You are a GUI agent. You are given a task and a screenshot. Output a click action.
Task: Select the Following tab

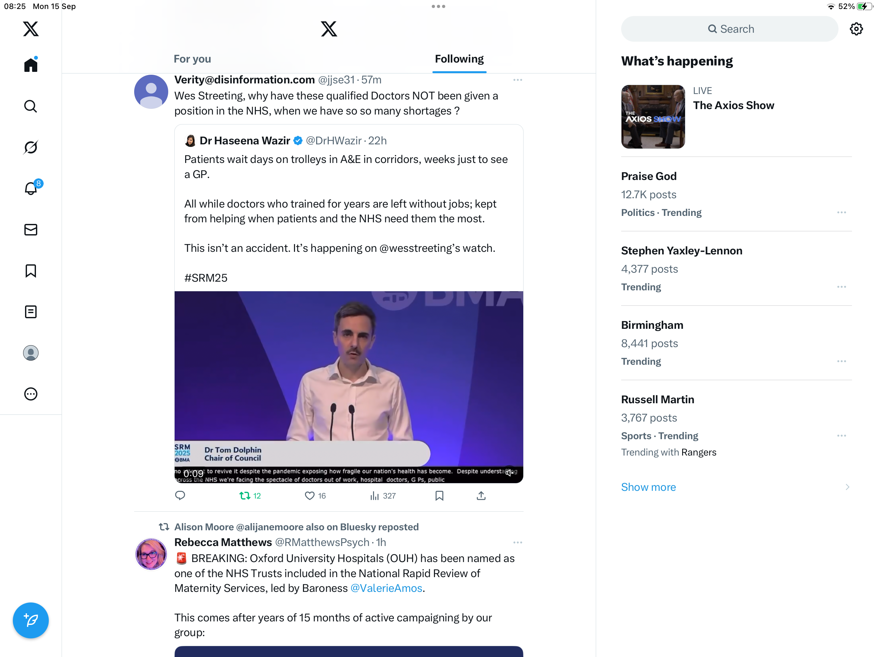(459, 59)
